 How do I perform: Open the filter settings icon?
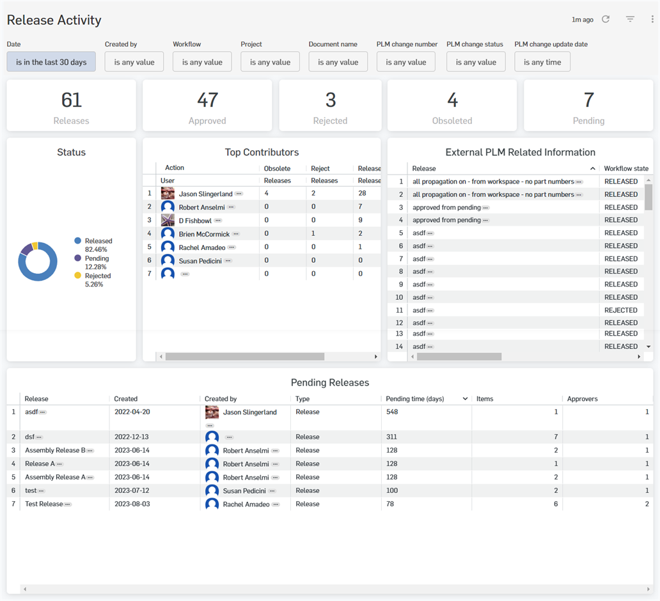(630, 19)
